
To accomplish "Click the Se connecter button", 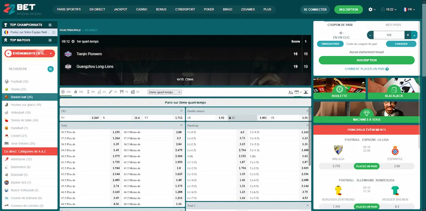I will pos(315,10).
